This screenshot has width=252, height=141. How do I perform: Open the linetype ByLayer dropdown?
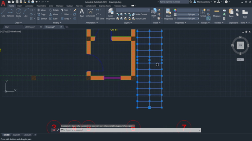pos(188,18)
